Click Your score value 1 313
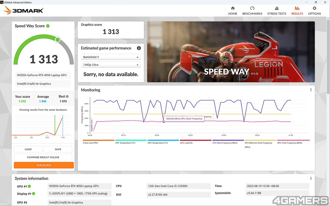 (x=22, y=101)
